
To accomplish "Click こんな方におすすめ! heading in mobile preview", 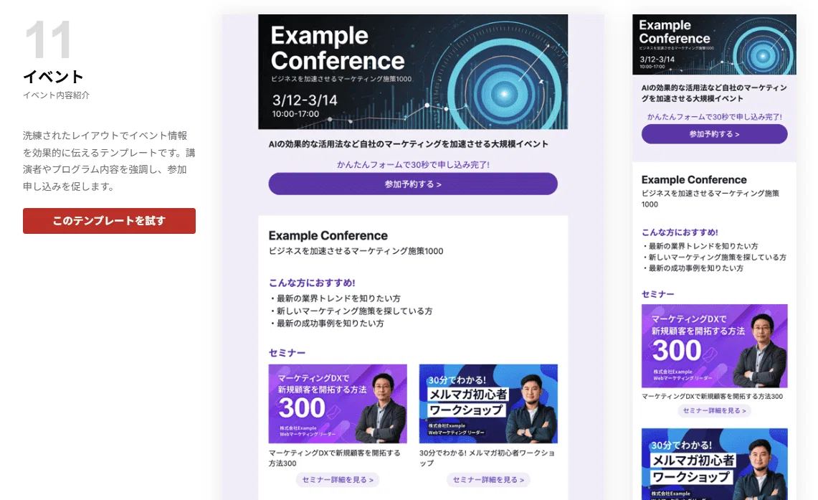I will [x=680, y=232].
